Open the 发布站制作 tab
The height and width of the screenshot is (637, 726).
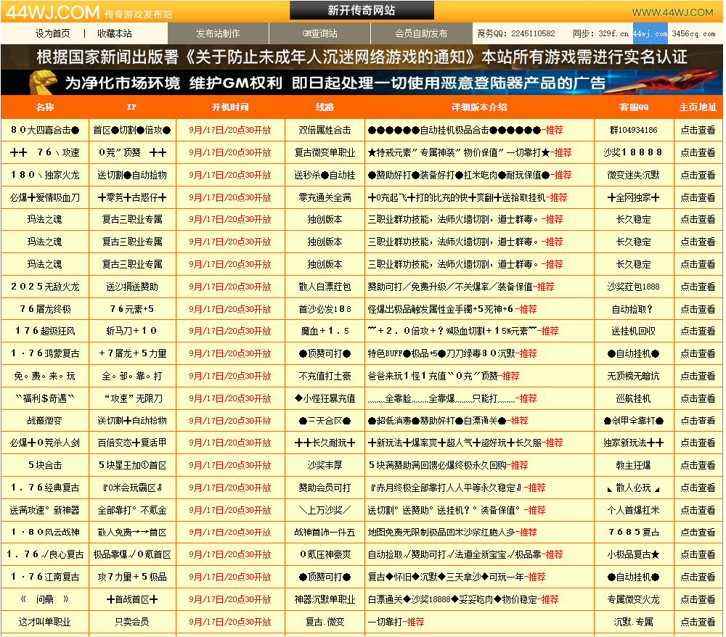pyautogui.click(x=218, y=33)
